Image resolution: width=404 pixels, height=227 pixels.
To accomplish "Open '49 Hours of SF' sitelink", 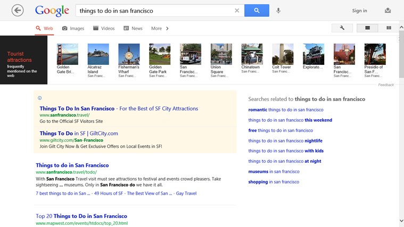I will point(109,194).
